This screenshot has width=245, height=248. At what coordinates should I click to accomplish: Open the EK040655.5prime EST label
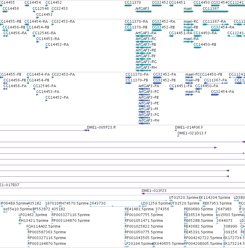point(168,244)
